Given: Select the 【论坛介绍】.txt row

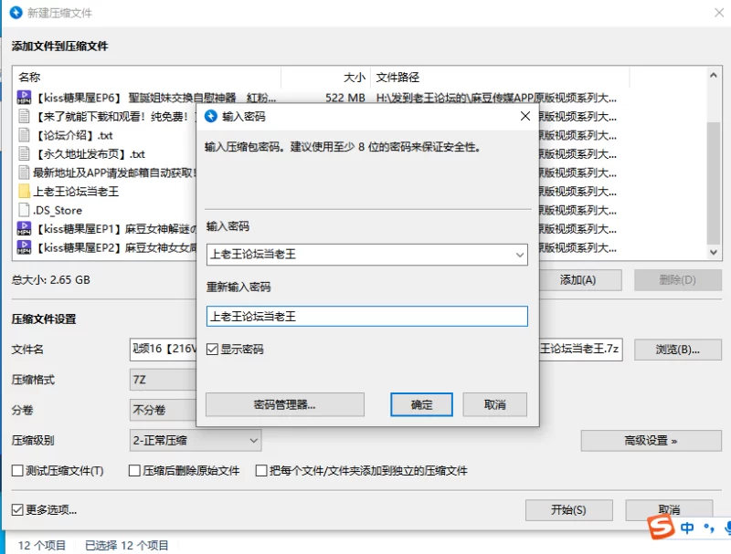Looking at the screenshot, I should [108, 135].
